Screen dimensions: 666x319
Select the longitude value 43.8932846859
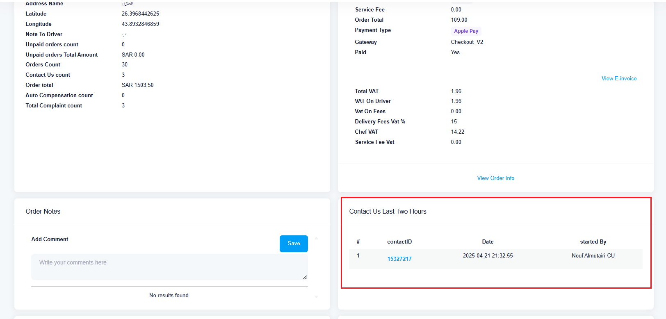[x=140, y=24]
